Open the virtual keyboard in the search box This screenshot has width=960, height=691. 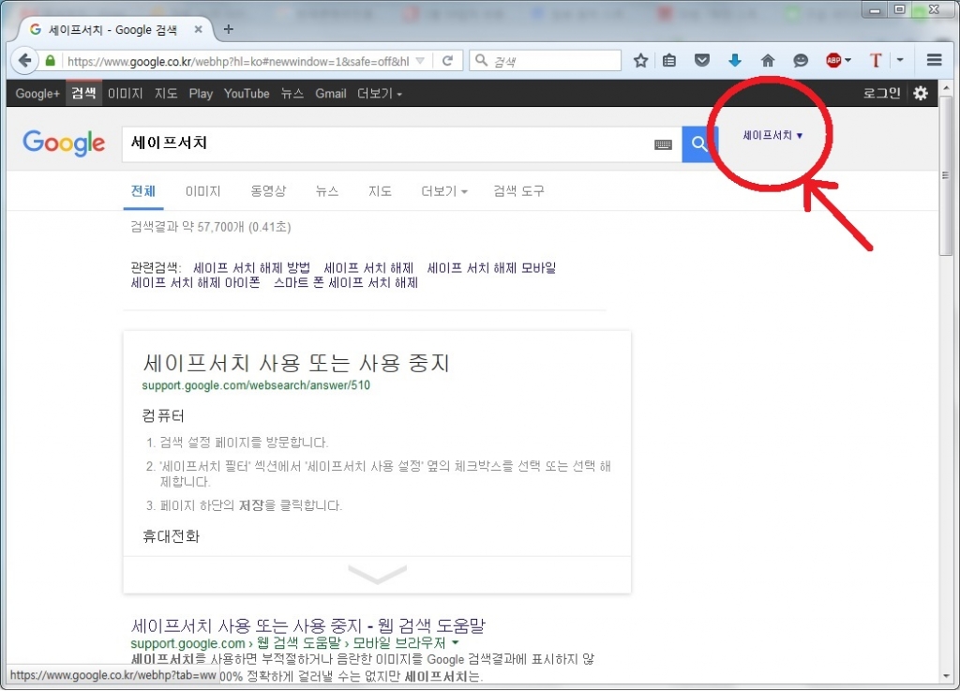pyautogui.click(x=664, y=144)
